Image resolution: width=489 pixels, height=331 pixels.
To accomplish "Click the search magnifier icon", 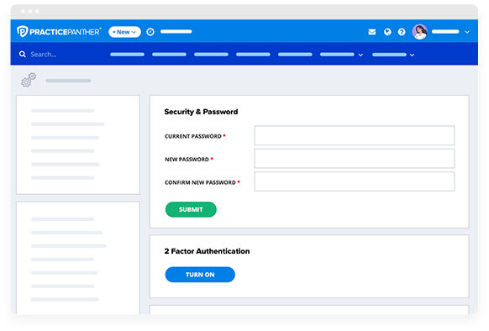I will pos(22,55).
